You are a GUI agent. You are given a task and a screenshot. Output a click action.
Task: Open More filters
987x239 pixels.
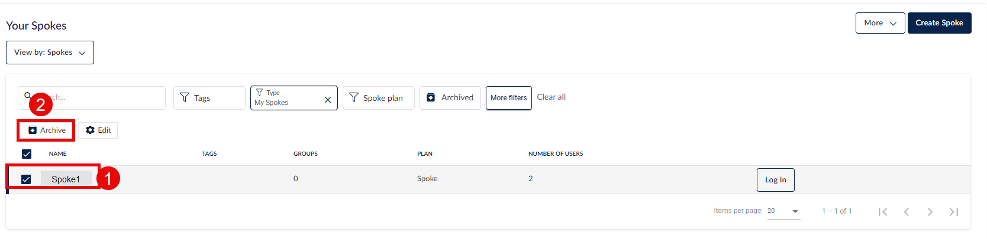(x=509, y=98)
